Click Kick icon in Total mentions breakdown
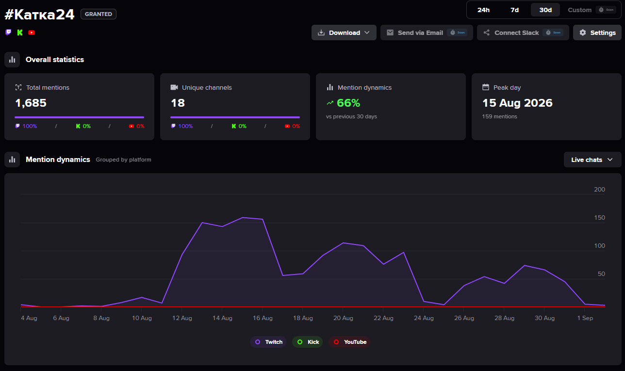625x371 pixels. (78, 126)
